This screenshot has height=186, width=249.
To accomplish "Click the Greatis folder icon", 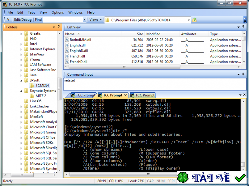I will [26, 33].
